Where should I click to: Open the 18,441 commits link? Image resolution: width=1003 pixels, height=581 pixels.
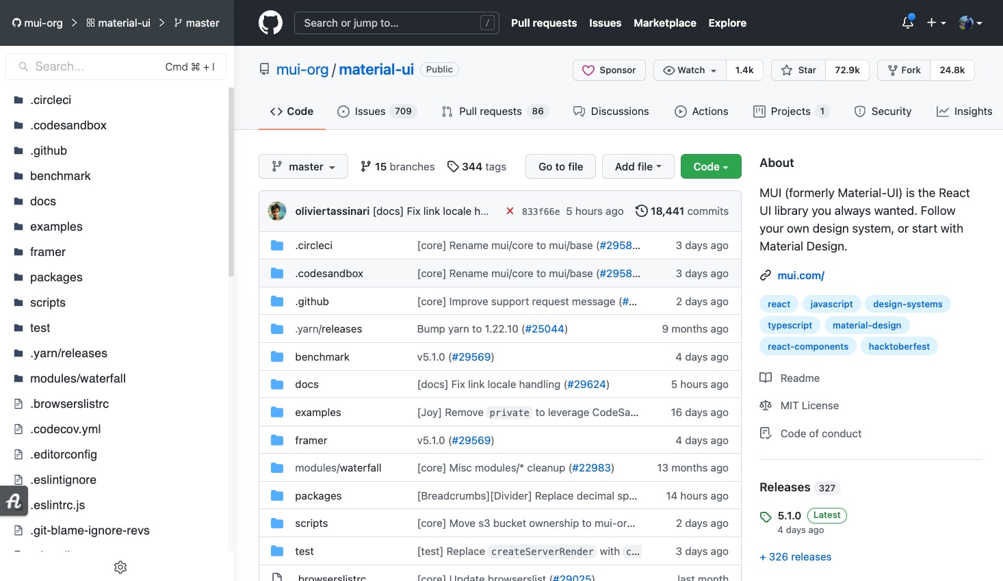coord(681,211)
